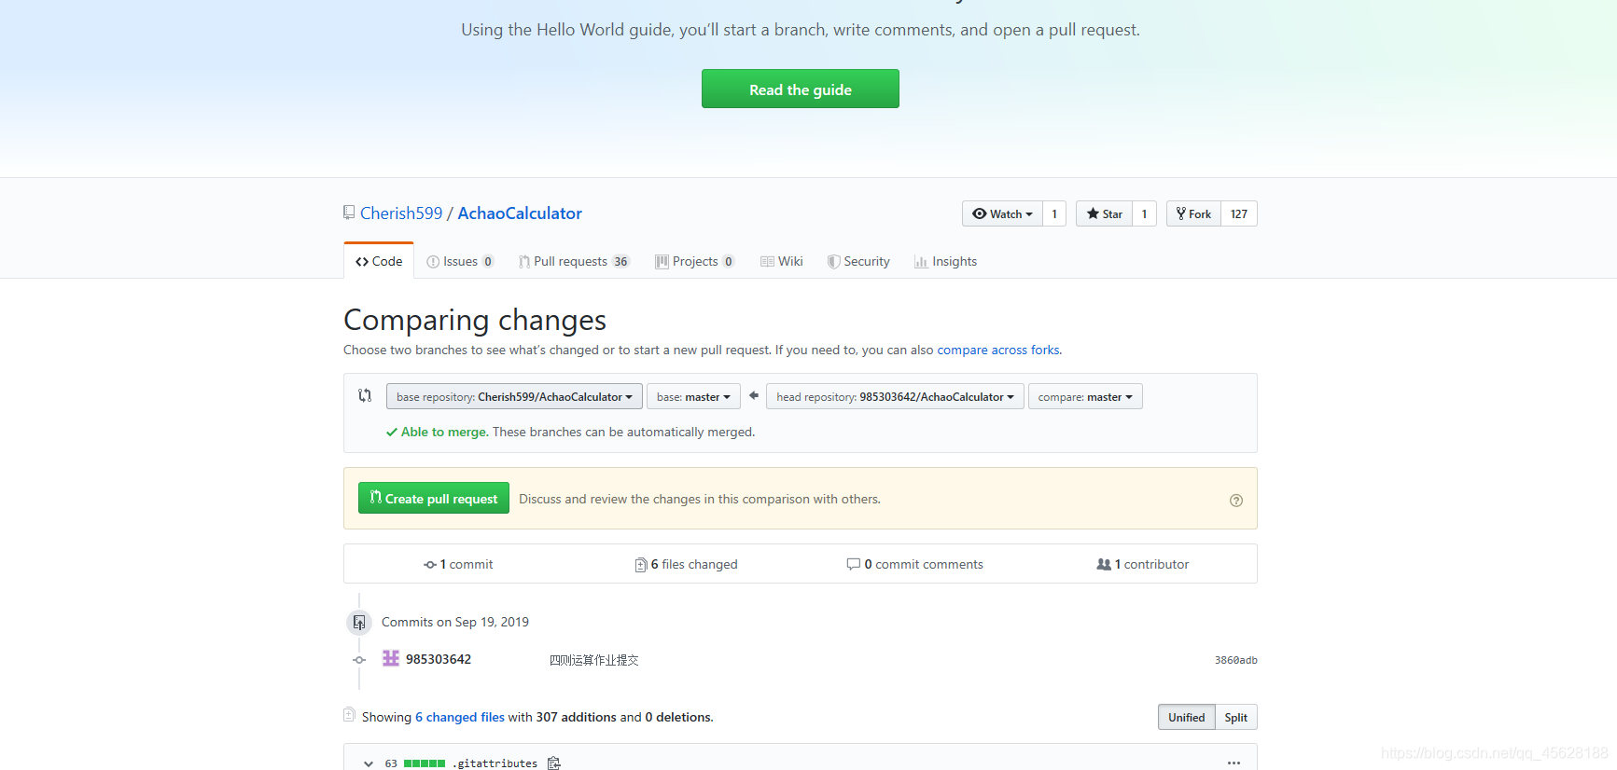The image size is (1617, 770).
Task: Open the Insights tab
Action: coord(945,261)
